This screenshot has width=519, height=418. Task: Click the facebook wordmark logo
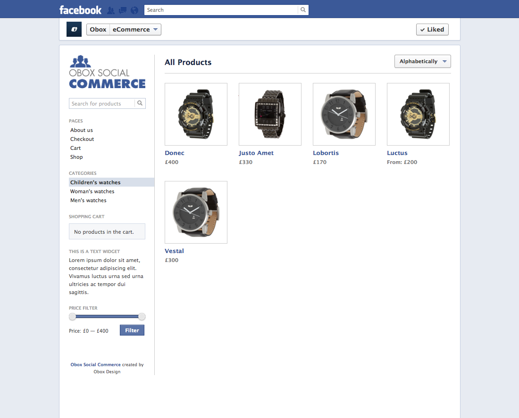[x=80, y=9]
